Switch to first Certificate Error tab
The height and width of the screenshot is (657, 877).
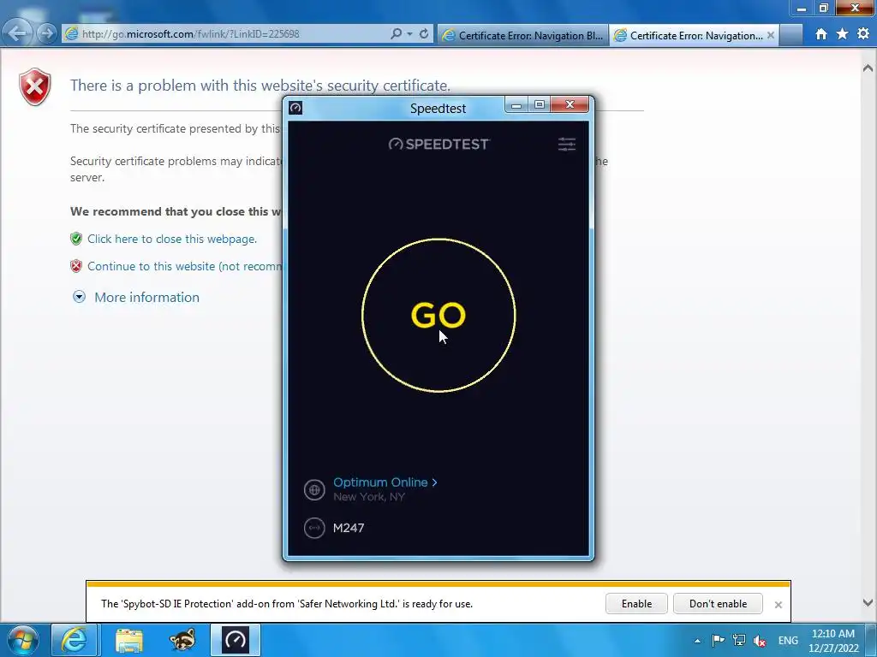523,35
